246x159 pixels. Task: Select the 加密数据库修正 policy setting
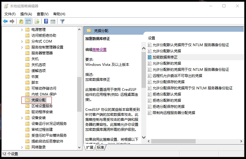[x=165, y=57]
